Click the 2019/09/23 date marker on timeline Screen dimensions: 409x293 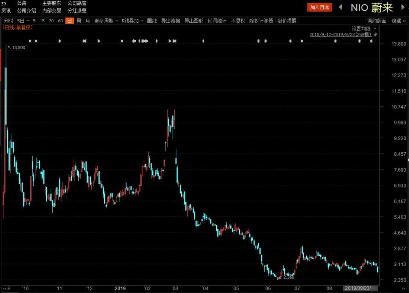pos(360,288)
